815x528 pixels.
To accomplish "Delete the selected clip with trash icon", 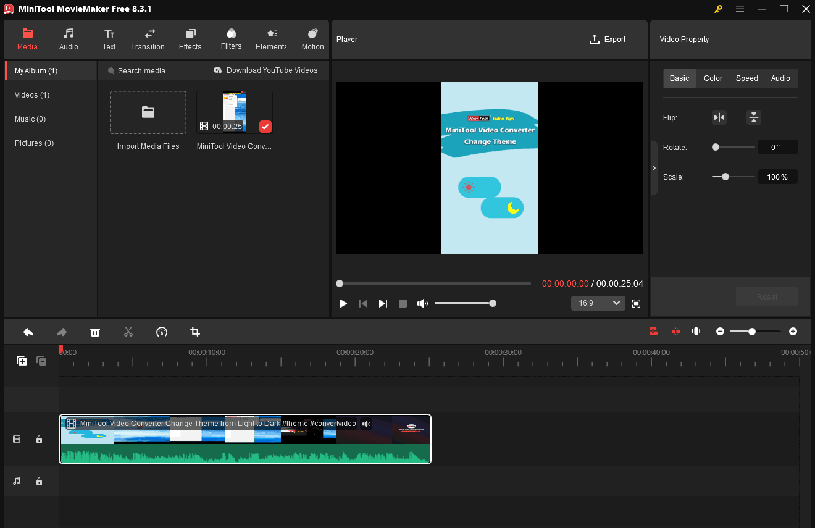I will coord(95,332).
